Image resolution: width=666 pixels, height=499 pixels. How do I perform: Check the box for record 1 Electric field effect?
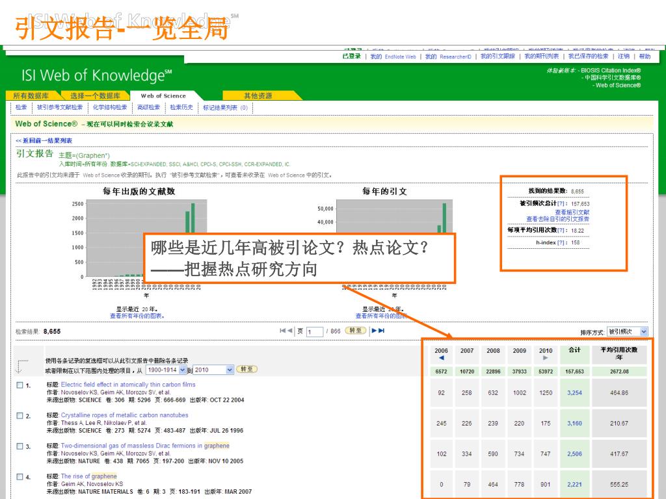point(20,385)
